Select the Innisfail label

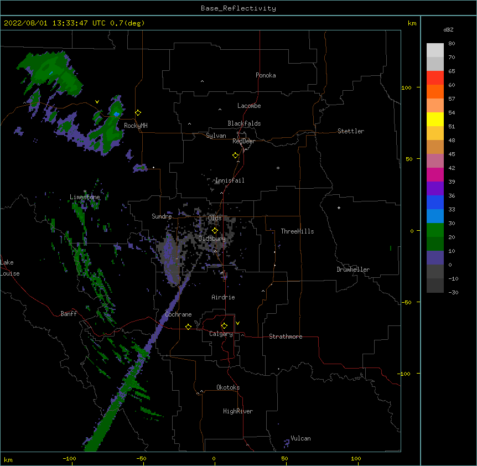pyautogui.click(x=230, y=180)
